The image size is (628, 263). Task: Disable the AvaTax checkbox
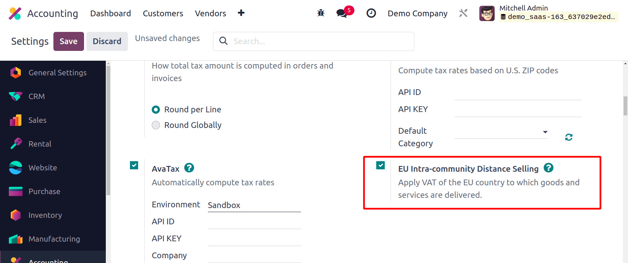(134, 165)
